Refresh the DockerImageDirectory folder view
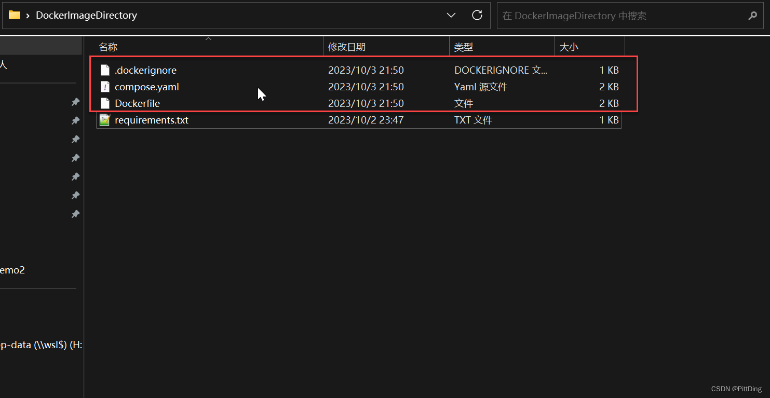The height and width of the screenshot is (398, 770). click(x=477, y=15)
